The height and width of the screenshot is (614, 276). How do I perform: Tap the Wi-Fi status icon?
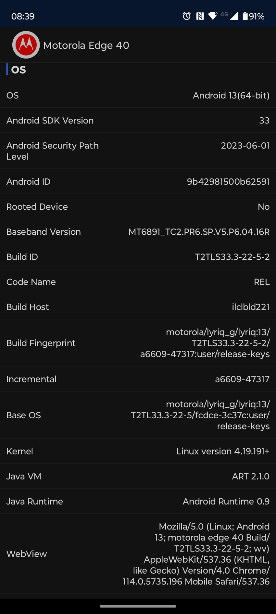tap(213, 16)
